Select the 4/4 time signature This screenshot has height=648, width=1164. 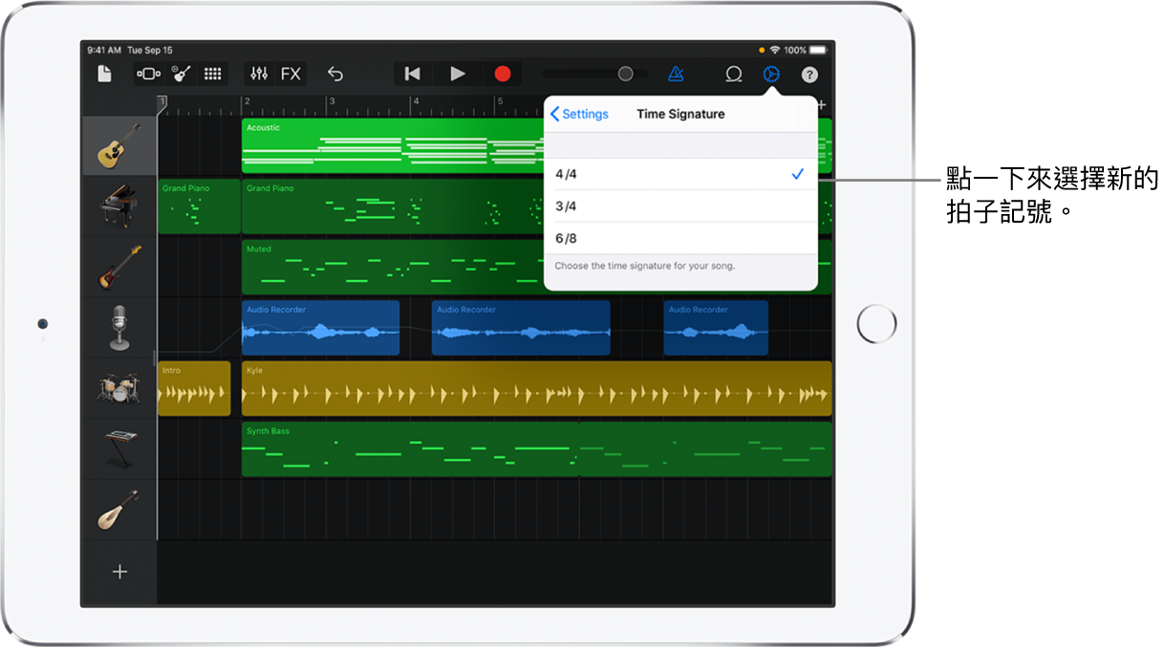point(679,174)
